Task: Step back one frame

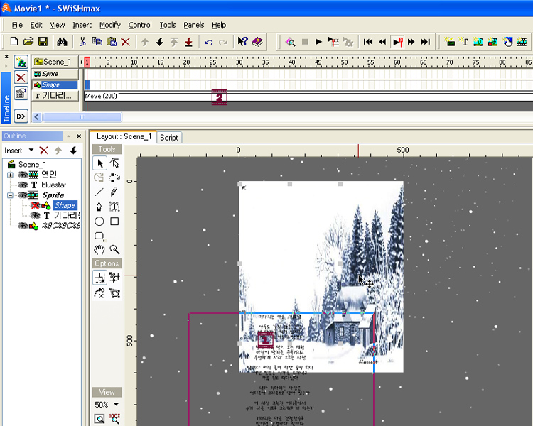Action: point(382,42)
